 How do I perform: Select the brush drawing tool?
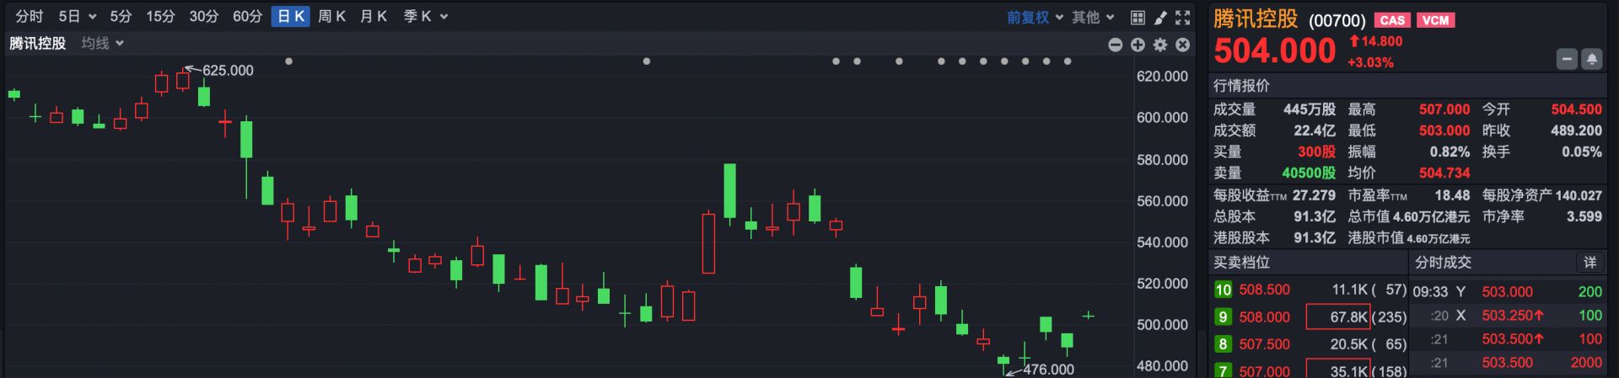point(1160,17)
